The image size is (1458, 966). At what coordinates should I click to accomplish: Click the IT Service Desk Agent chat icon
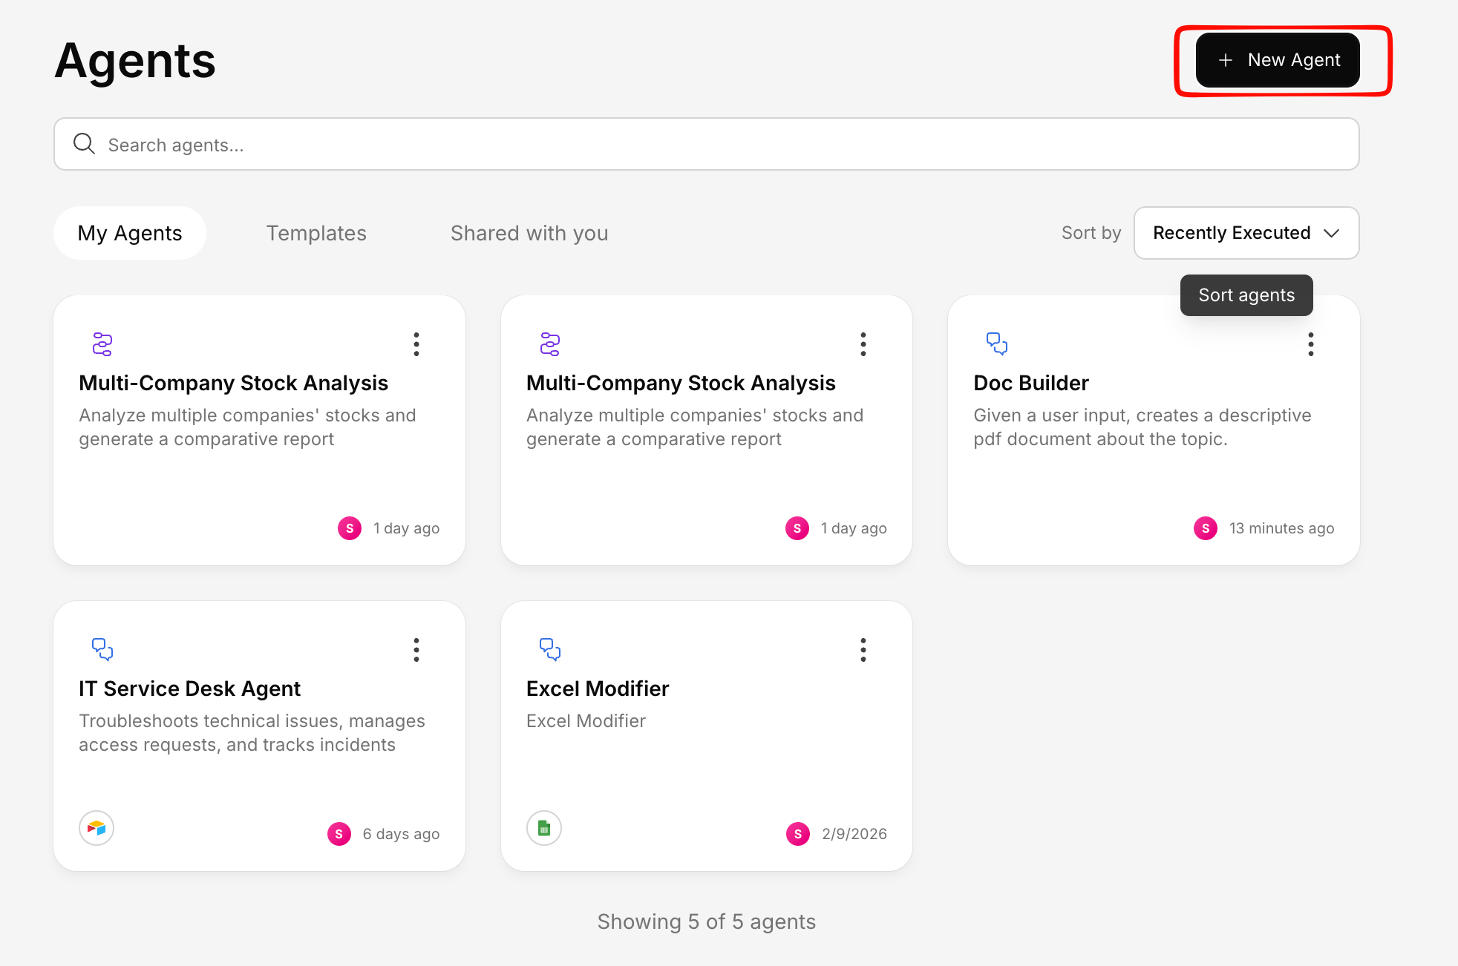[x=102, y=649]
